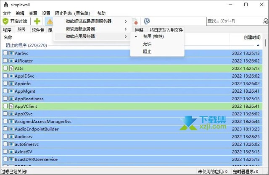This screenshot has height=175, width=269.
Task: Open the 查看 menu
Action: pyautogui.click(x=33, y=13)
